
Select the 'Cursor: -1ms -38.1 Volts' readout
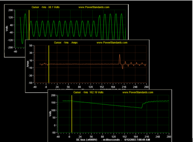45,7
